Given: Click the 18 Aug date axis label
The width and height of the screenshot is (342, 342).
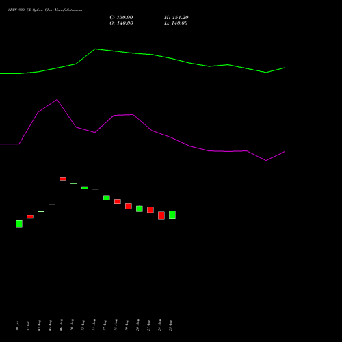Looking at the screenshot, I should (x=116, y=326).
